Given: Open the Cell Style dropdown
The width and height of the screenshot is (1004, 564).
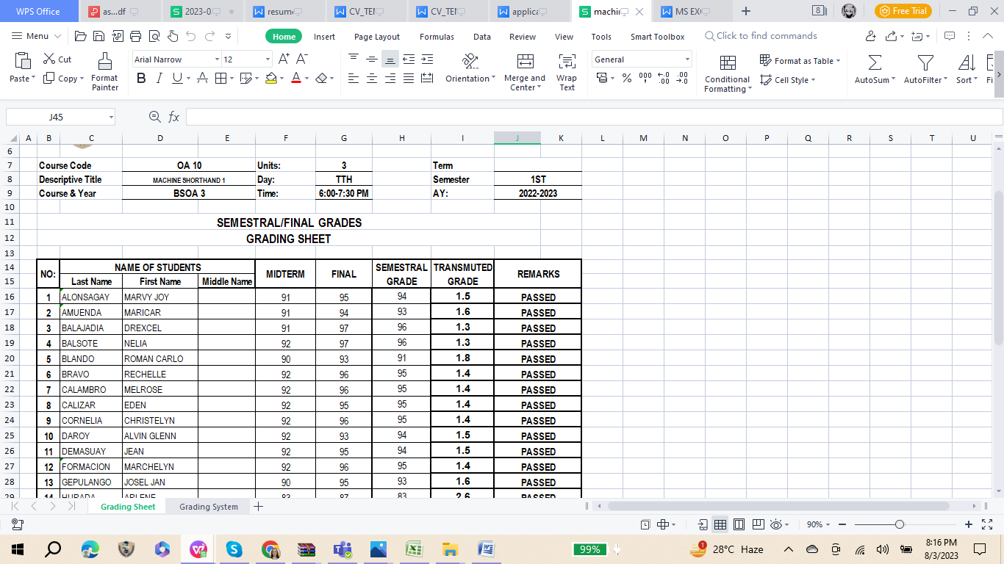Looking at the screenshot, I should click(x=789, y=80).
